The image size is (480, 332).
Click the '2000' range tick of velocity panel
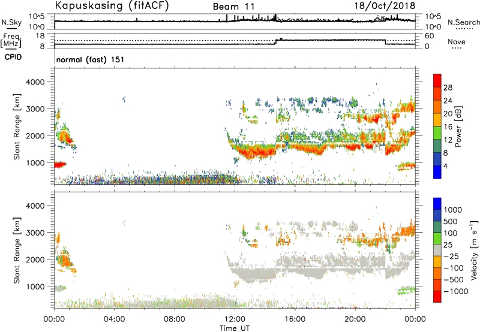[35, 259]
